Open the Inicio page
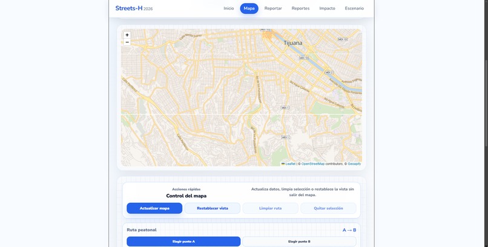This screenshot has width=488, height=247. [229, 8]
